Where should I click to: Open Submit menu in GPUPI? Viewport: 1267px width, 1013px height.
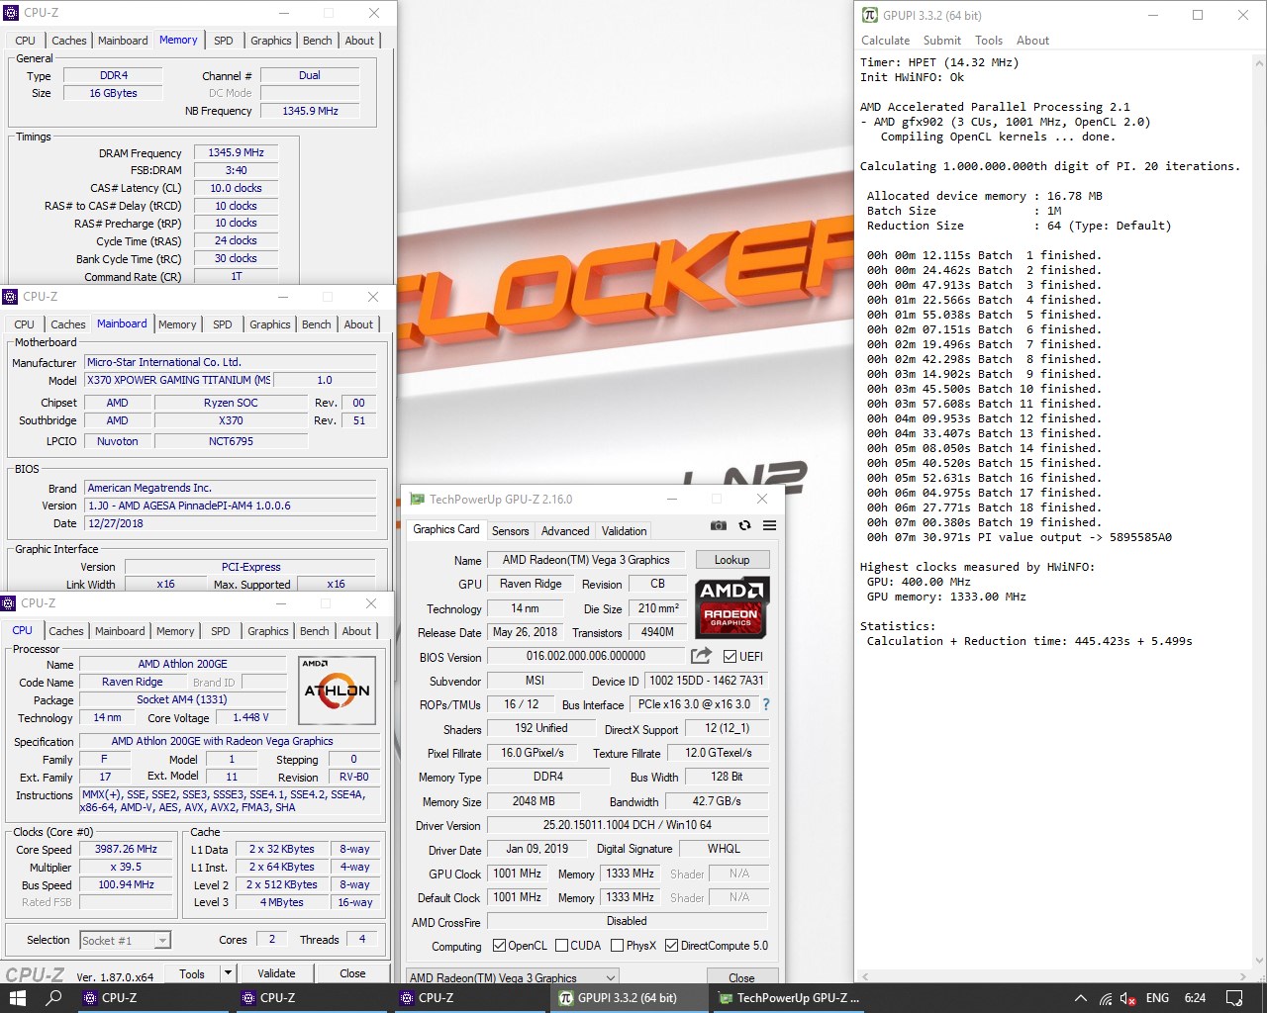pos(942,41)
